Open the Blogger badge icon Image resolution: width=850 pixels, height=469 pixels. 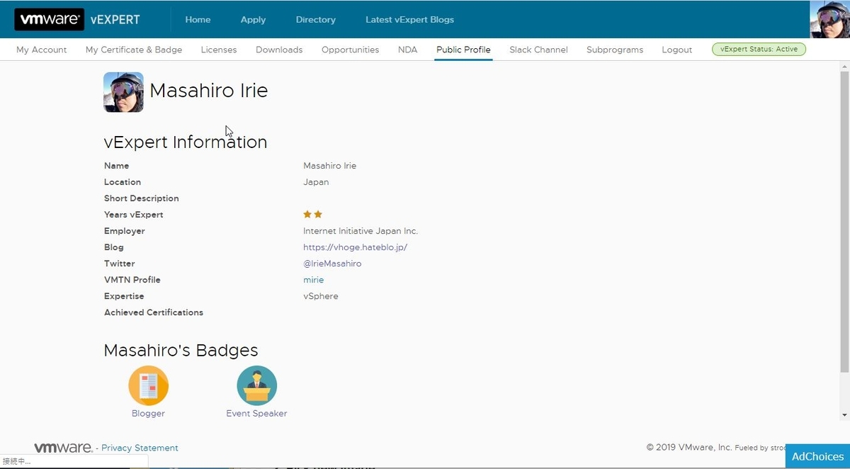(148, 385)
